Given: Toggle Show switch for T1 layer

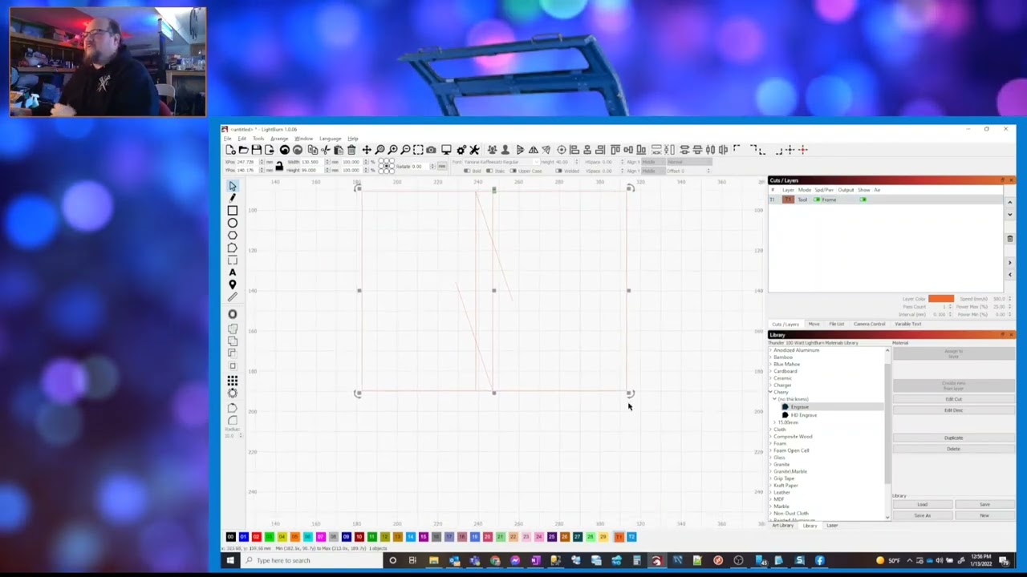Looking at the screenshot, I should [x=863, y=200].
